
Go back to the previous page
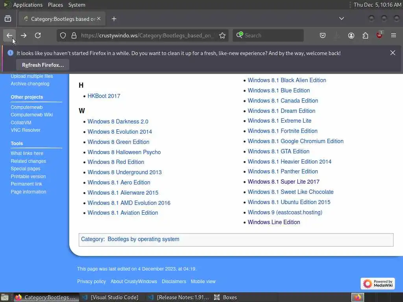click(9, 35)
